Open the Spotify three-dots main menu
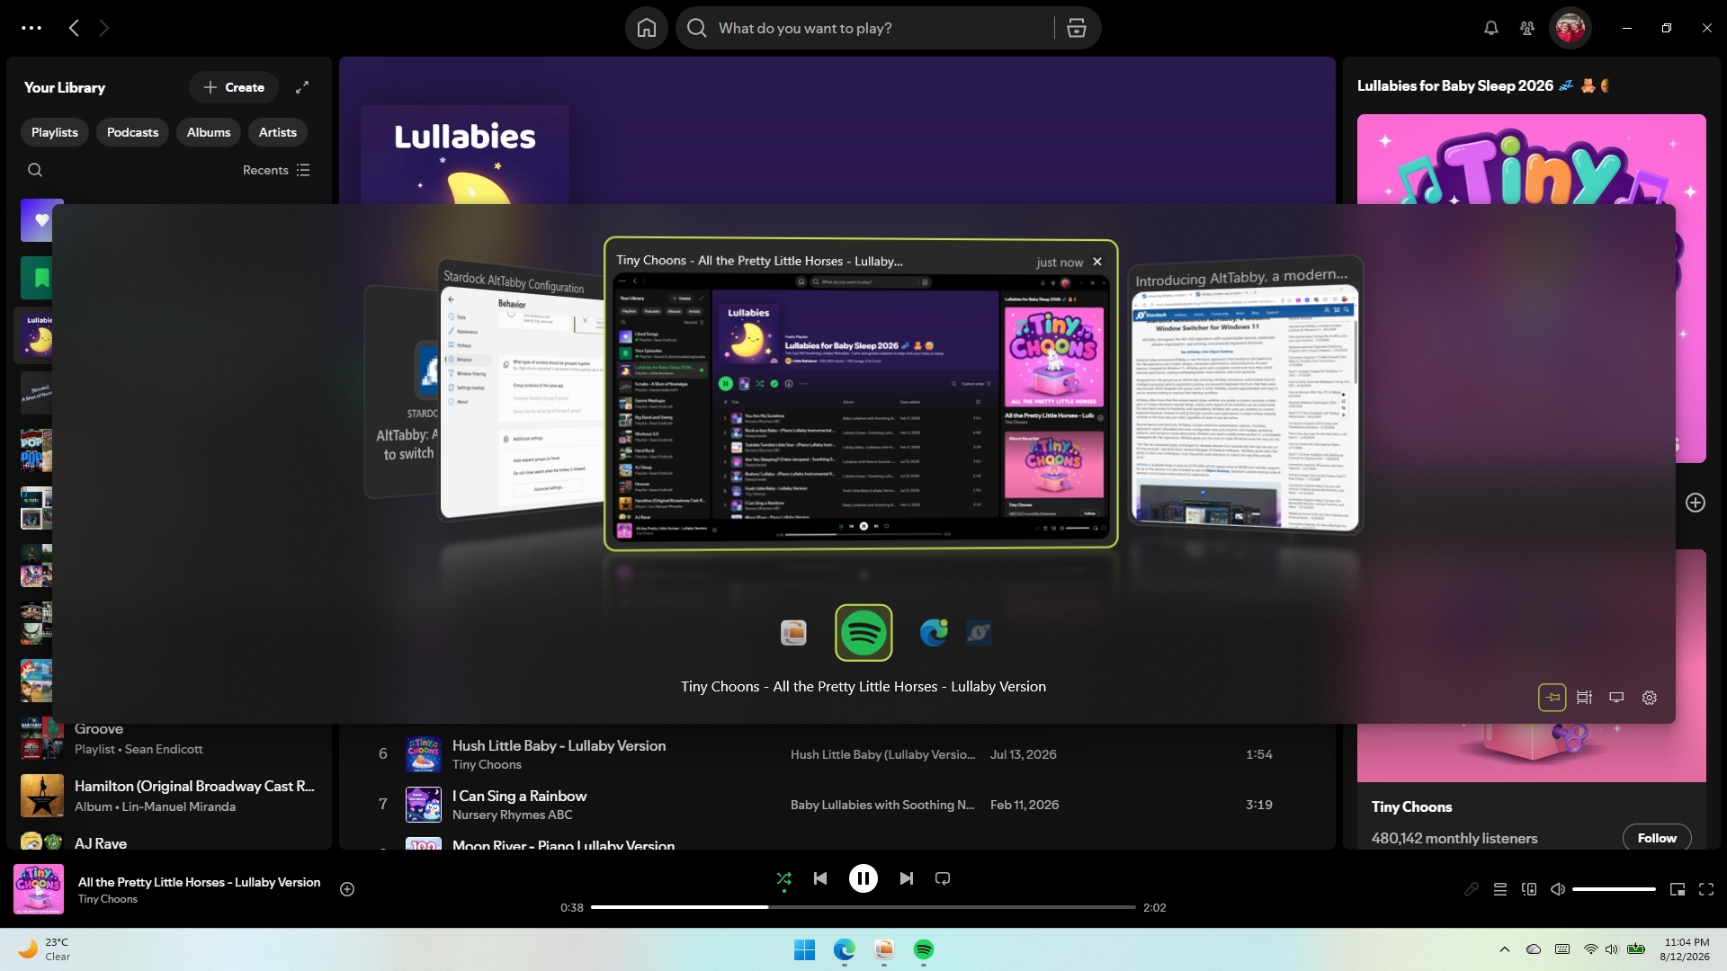 31,28
